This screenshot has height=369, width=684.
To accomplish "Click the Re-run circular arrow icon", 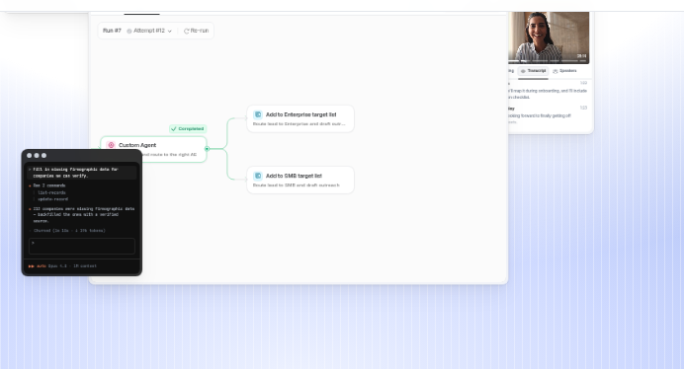I will click(186, 31).
